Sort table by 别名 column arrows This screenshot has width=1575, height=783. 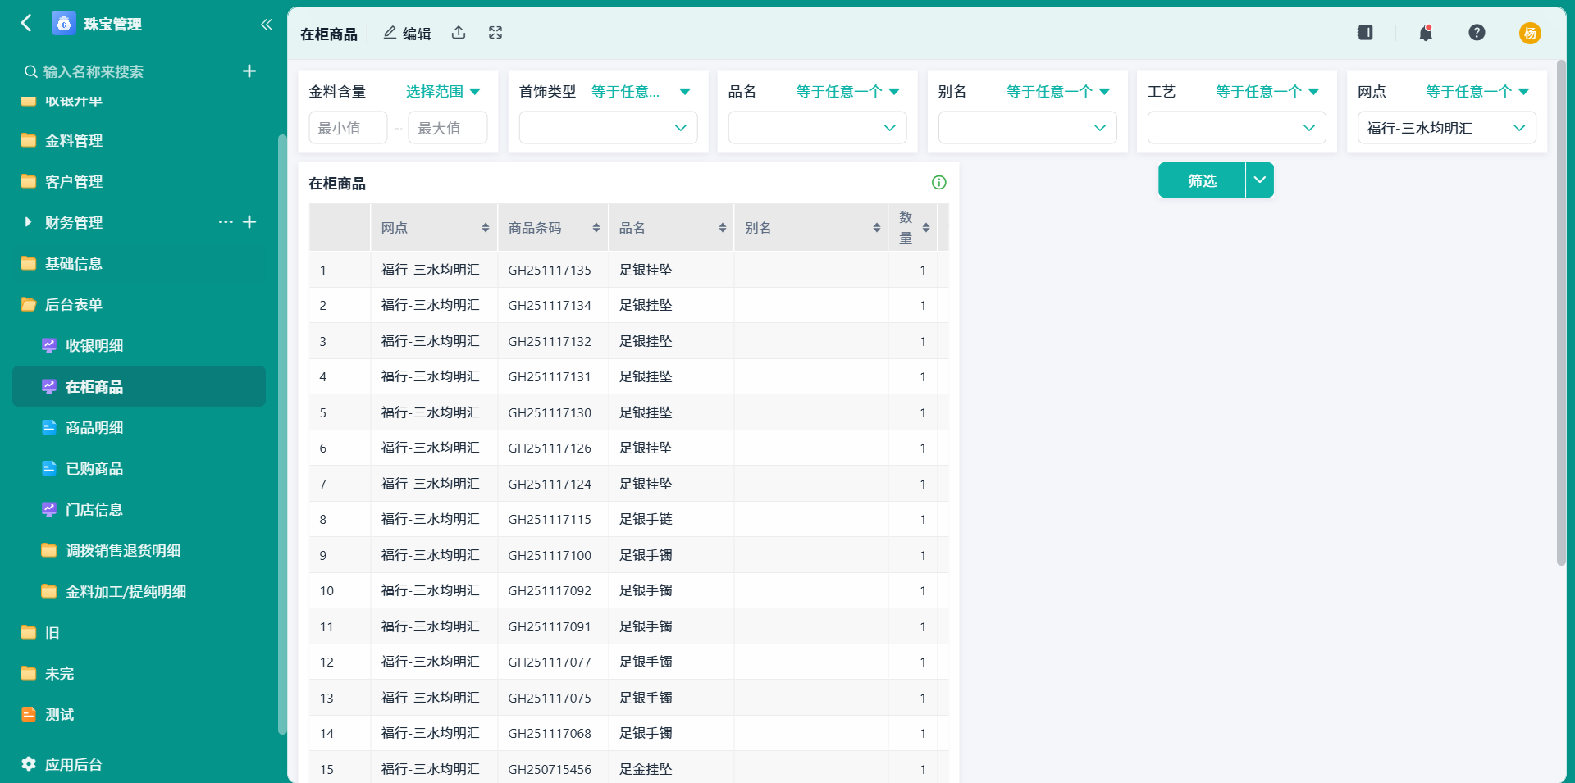877,228
